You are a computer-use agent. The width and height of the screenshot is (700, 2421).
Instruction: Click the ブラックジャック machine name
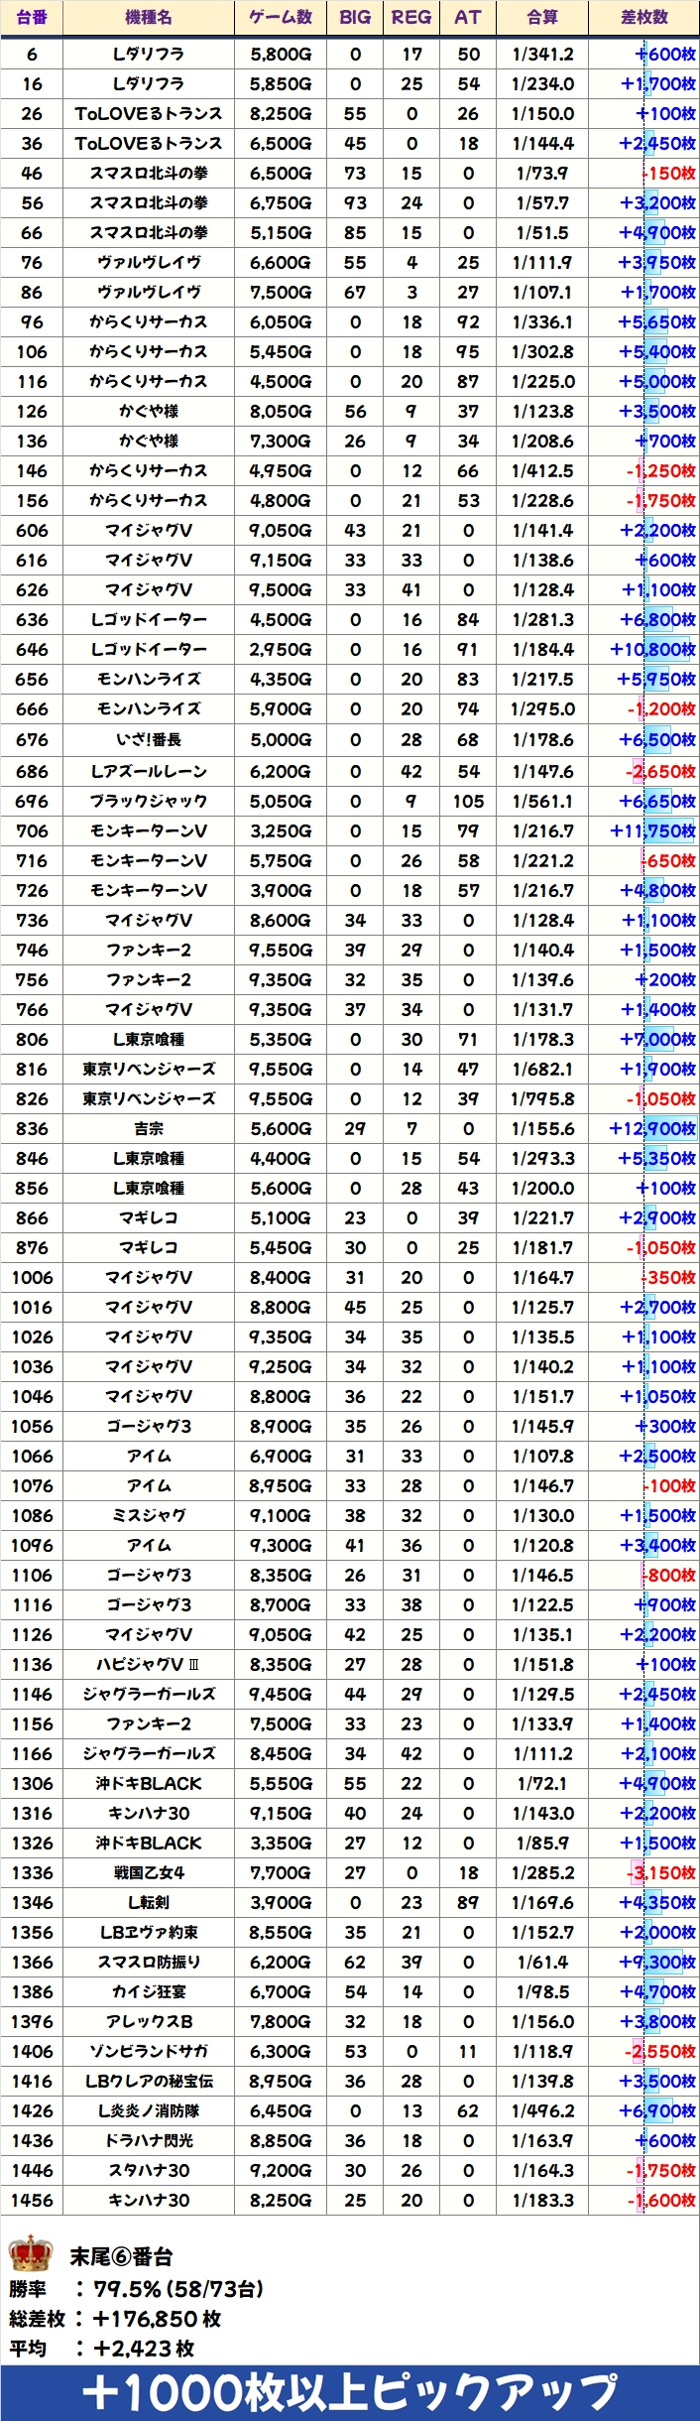pyautogui.click(x=149, y=801)
